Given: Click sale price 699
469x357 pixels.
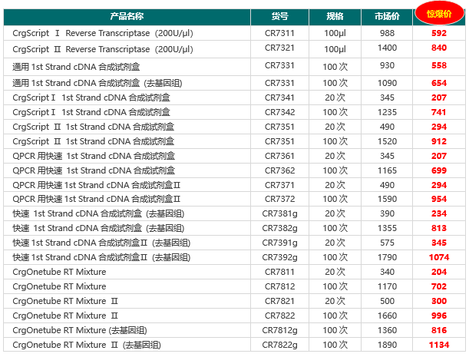Looking at the screenshot, I should [x=439, y=171].
